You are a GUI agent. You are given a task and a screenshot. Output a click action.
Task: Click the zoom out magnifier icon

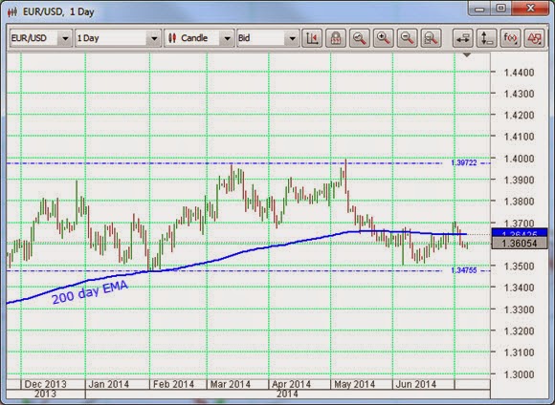click(407, 38)
